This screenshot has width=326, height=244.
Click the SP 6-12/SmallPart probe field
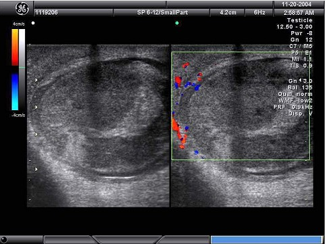(x=162, y=12)
